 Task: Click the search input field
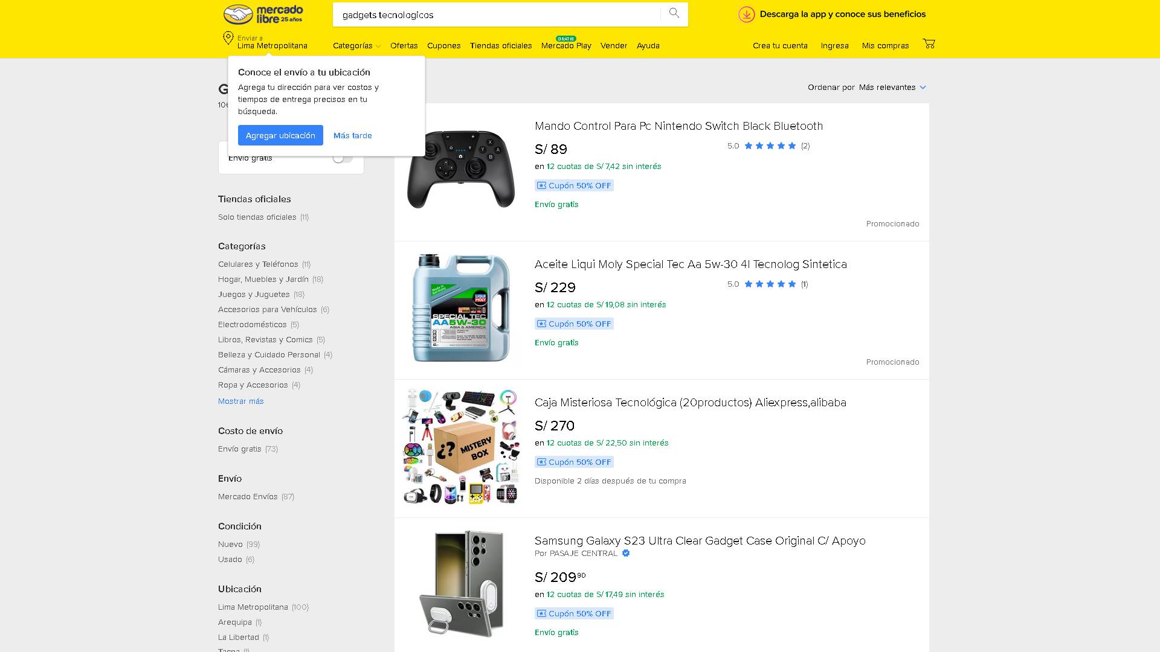click(497, 14)
